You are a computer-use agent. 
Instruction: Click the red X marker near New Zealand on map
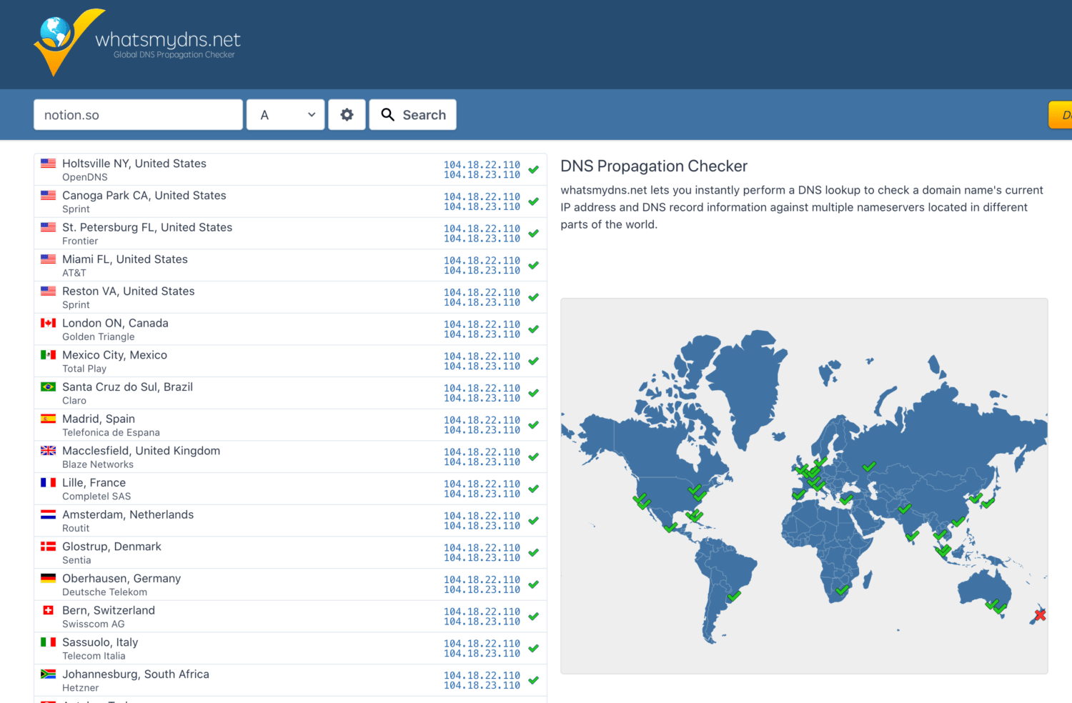tap(1040, 614)
